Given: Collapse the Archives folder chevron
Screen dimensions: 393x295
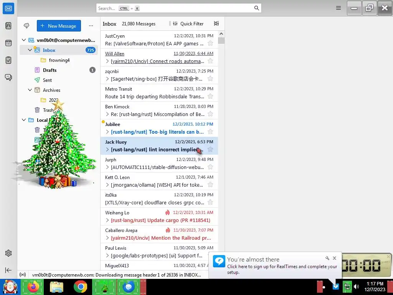Looking at the screenshot, I should (30, 90).
